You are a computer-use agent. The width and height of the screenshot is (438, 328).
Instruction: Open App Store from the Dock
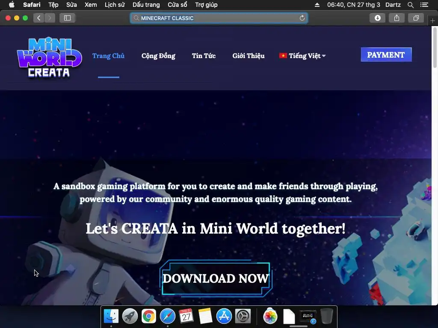coord(224,316)
